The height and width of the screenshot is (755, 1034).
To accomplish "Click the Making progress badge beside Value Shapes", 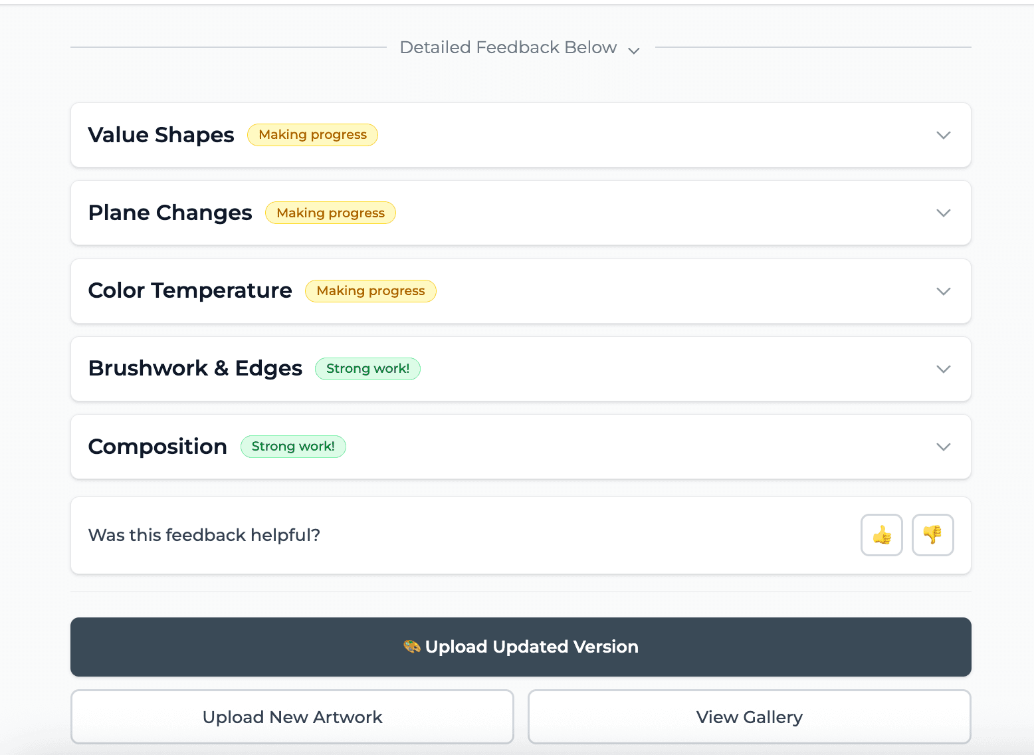I will 312,134.
